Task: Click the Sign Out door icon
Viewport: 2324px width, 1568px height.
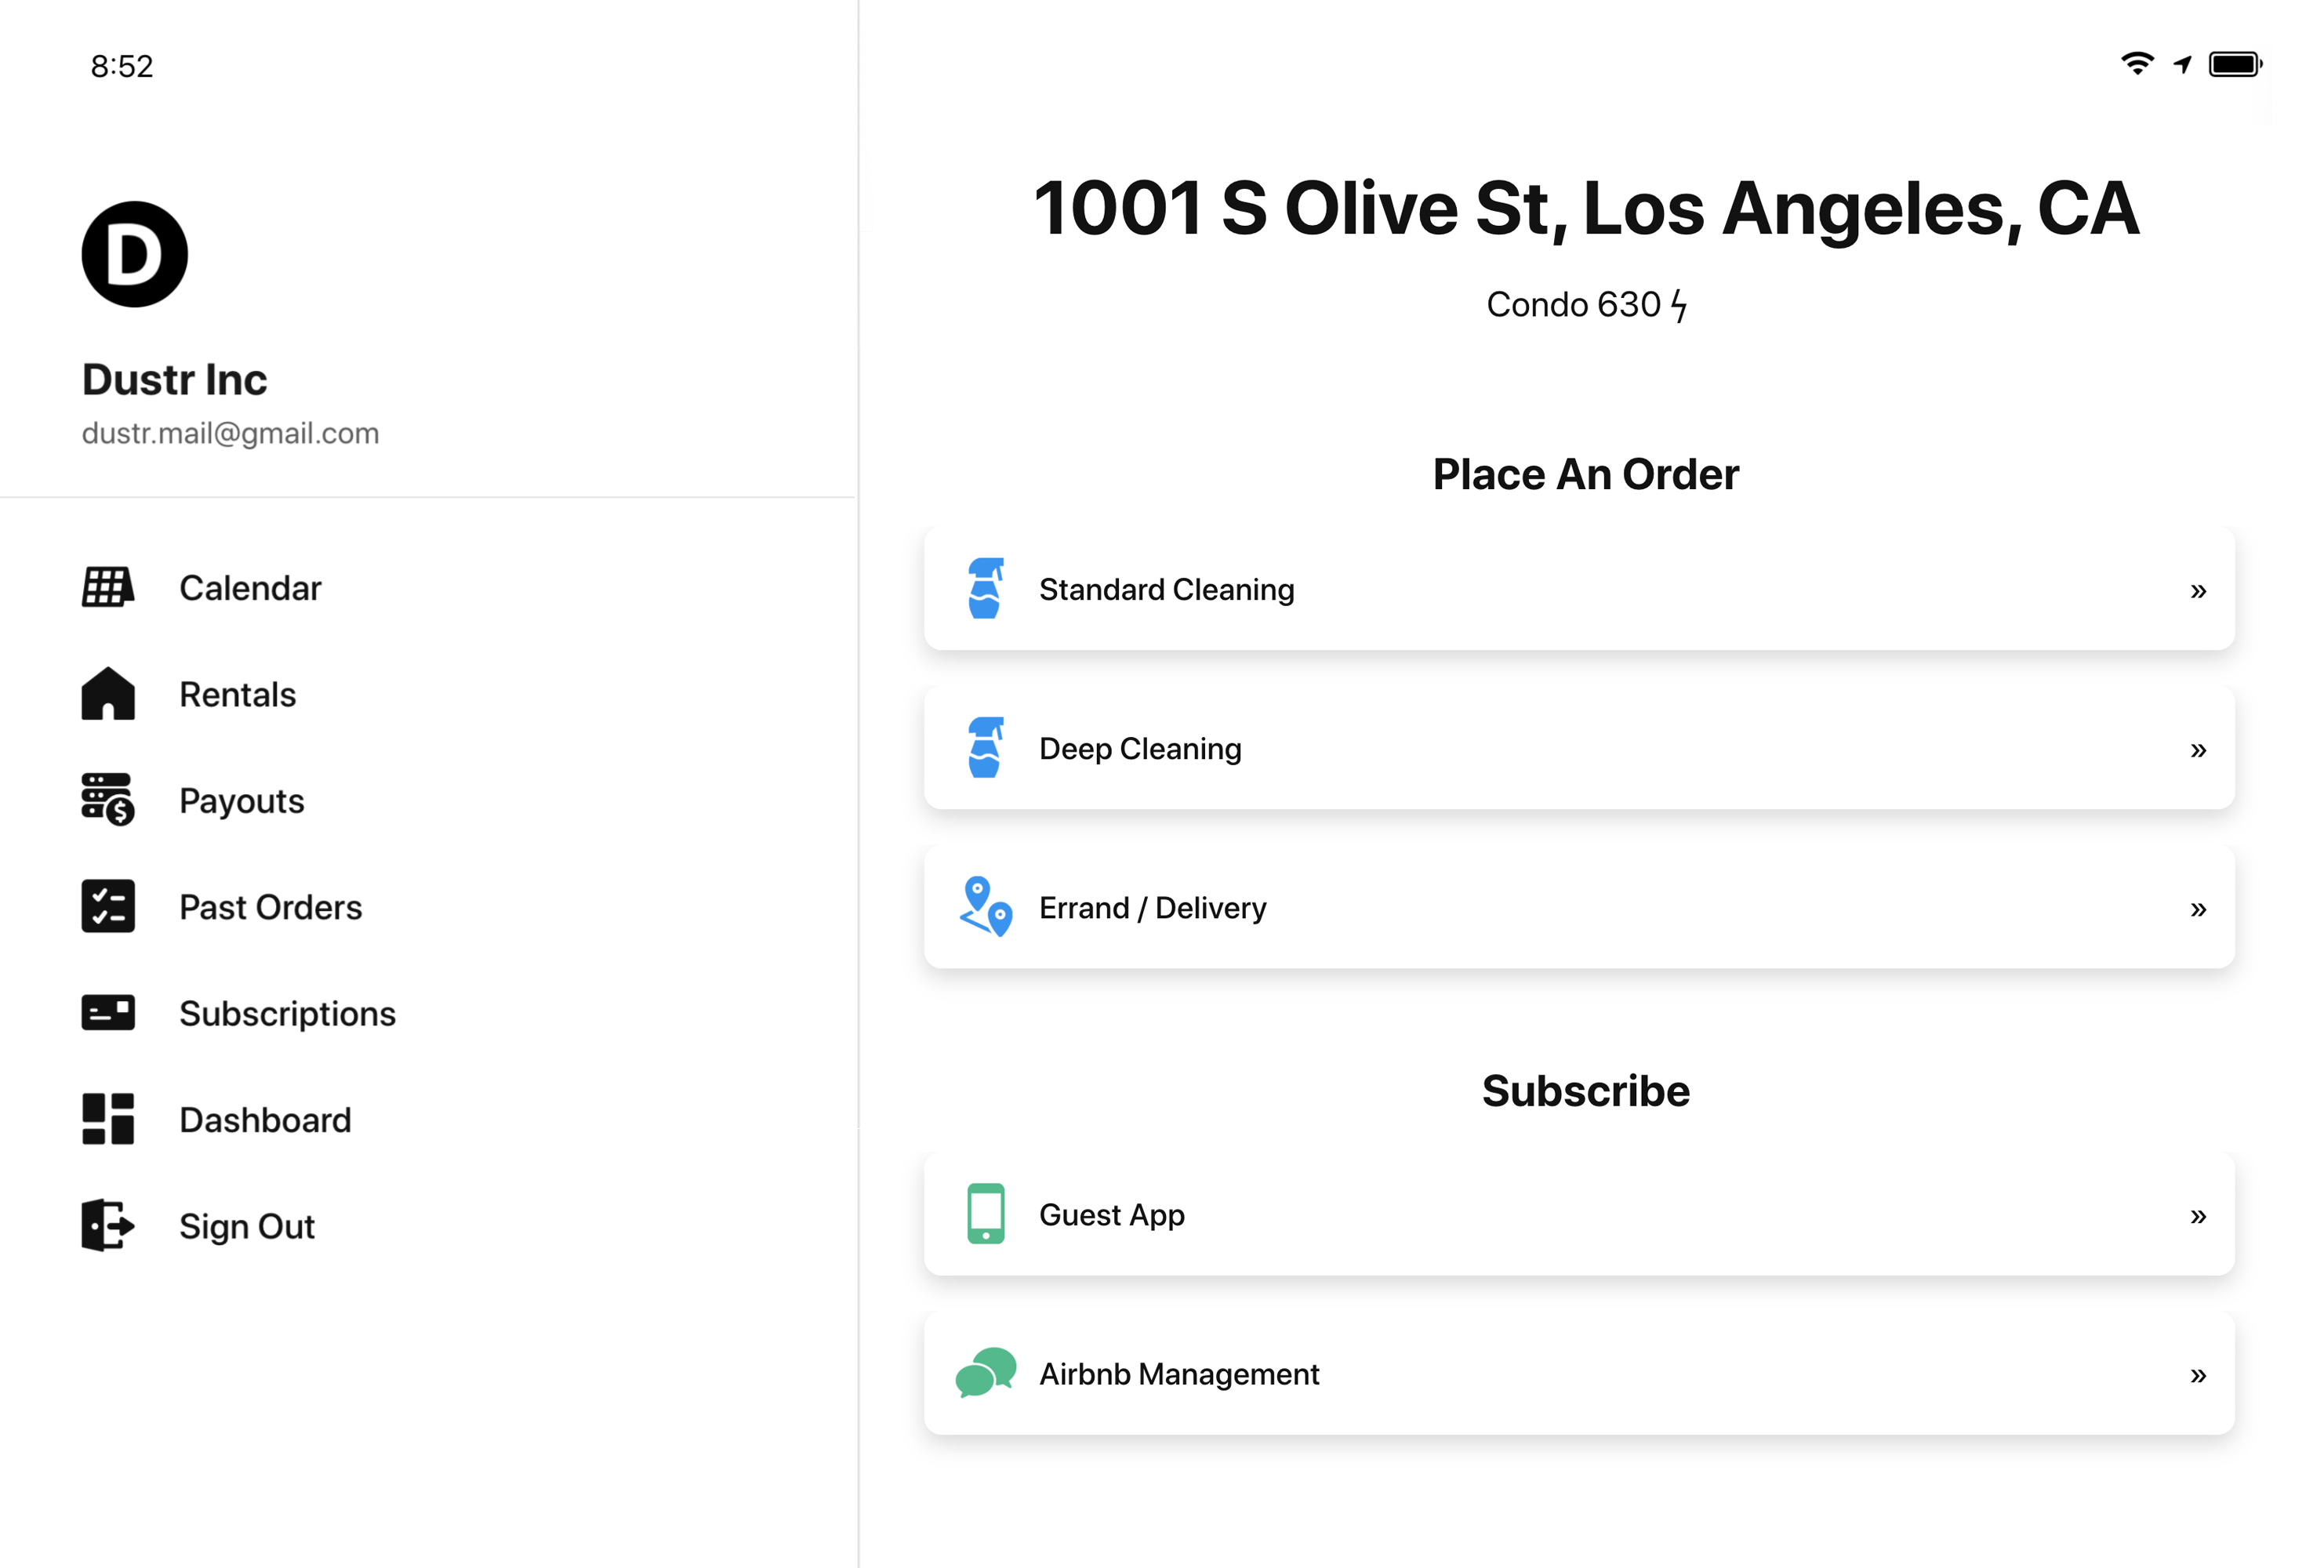Action: point(108,1225)
